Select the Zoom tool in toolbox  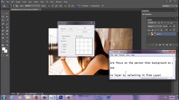(x=7, y=45)
